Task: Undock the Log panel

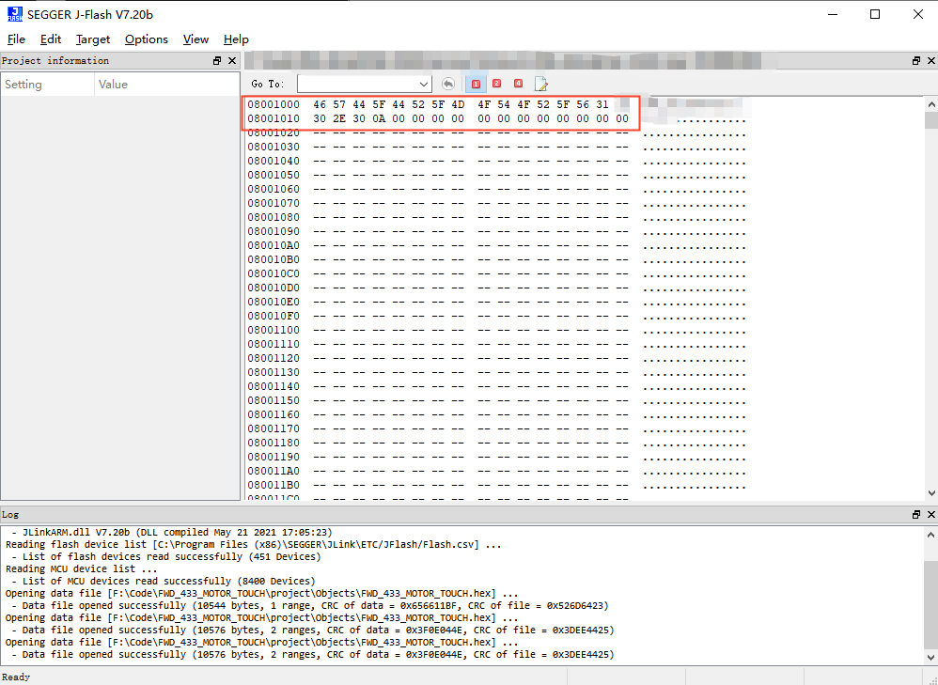Action: (915, 515)
